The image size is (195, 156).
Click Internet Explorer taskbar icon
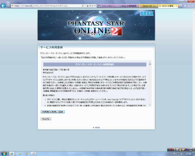[x=12, y=154]
